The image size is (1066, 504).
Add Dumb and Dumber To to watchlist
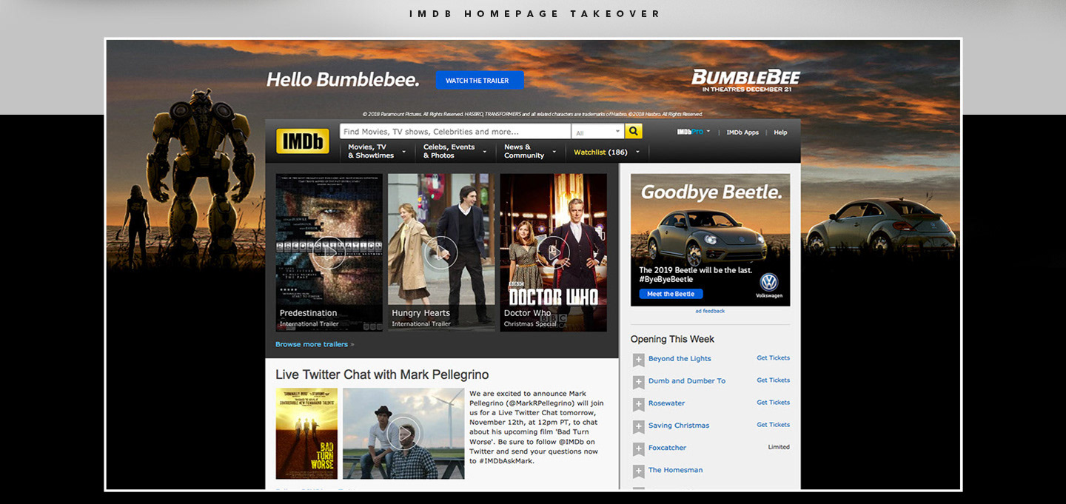pos(638,382)
